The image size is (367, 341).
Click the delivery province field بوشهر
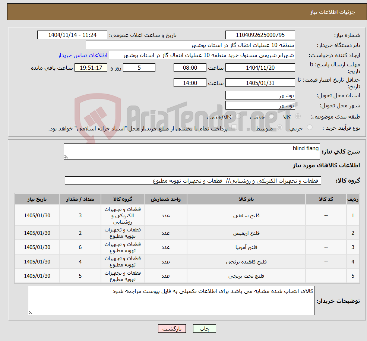click(x=260, y=95)
